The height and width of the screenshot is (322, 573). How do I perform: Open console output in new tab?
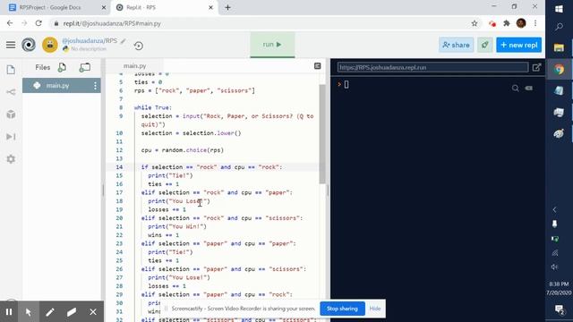(536, 67)
